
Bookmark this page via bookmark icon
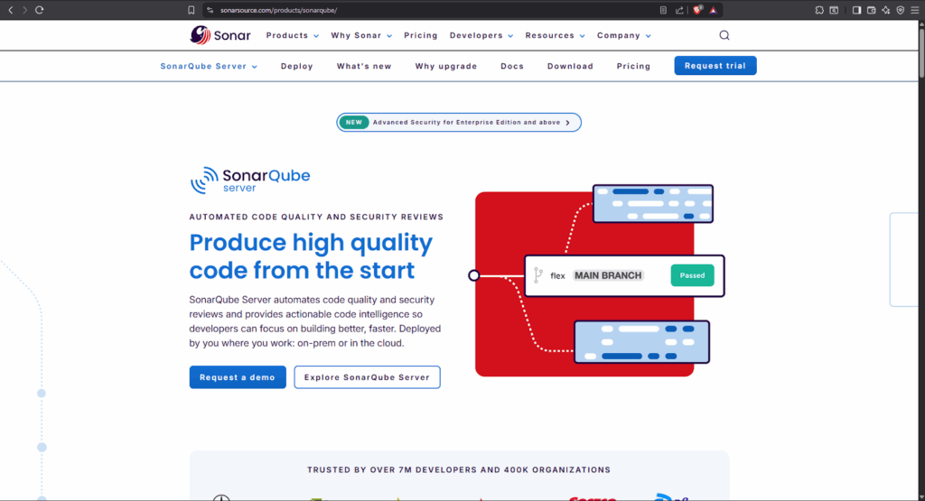point(192,10)
